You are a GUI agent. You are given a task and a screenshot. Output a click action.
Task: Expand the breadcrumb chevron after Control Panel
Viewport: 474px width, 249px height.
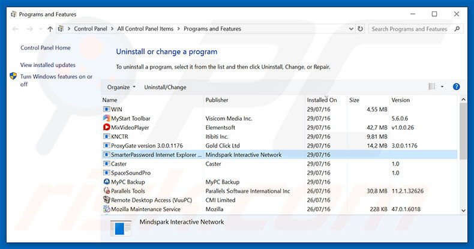point(112,29)
